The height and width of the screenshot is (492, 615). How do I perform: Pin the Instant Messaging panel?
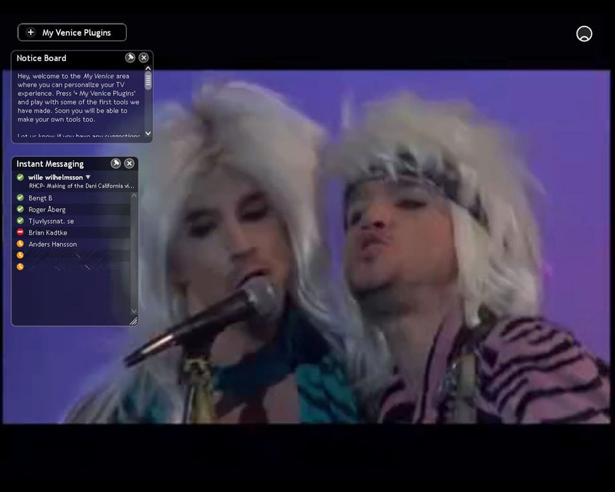point(115,163)
